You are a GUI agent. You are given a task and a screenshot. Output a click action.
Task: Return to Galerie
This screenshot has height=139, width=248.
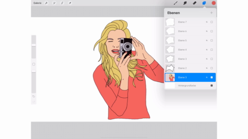pyautogui.click(x=38, y=3)
